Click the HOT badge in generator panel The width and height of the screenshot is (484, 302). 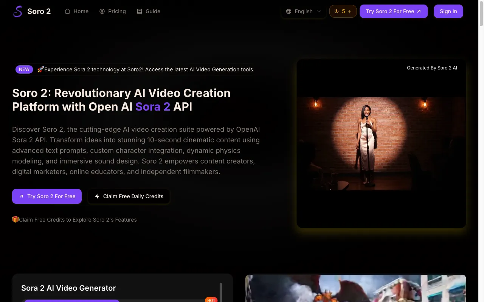(211, 300)
